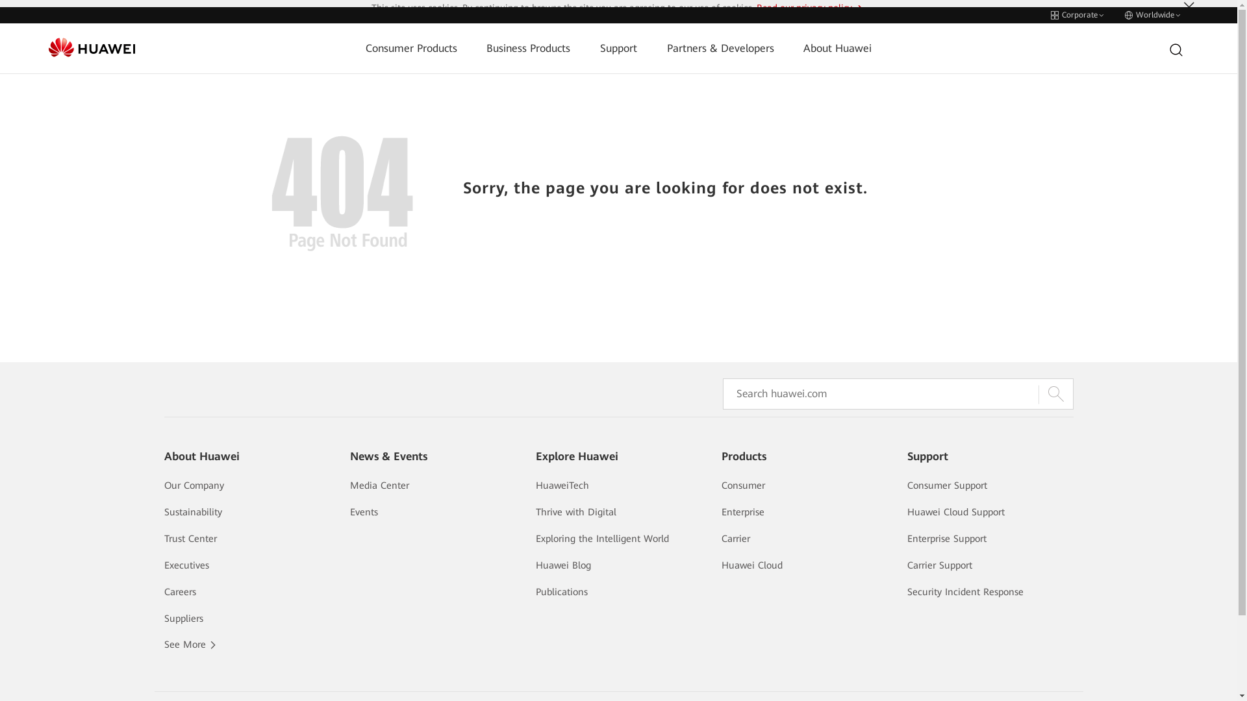Close the cookie notice banner
This screenshot has width=1247, height=701.
click(x=1189, y=5)
